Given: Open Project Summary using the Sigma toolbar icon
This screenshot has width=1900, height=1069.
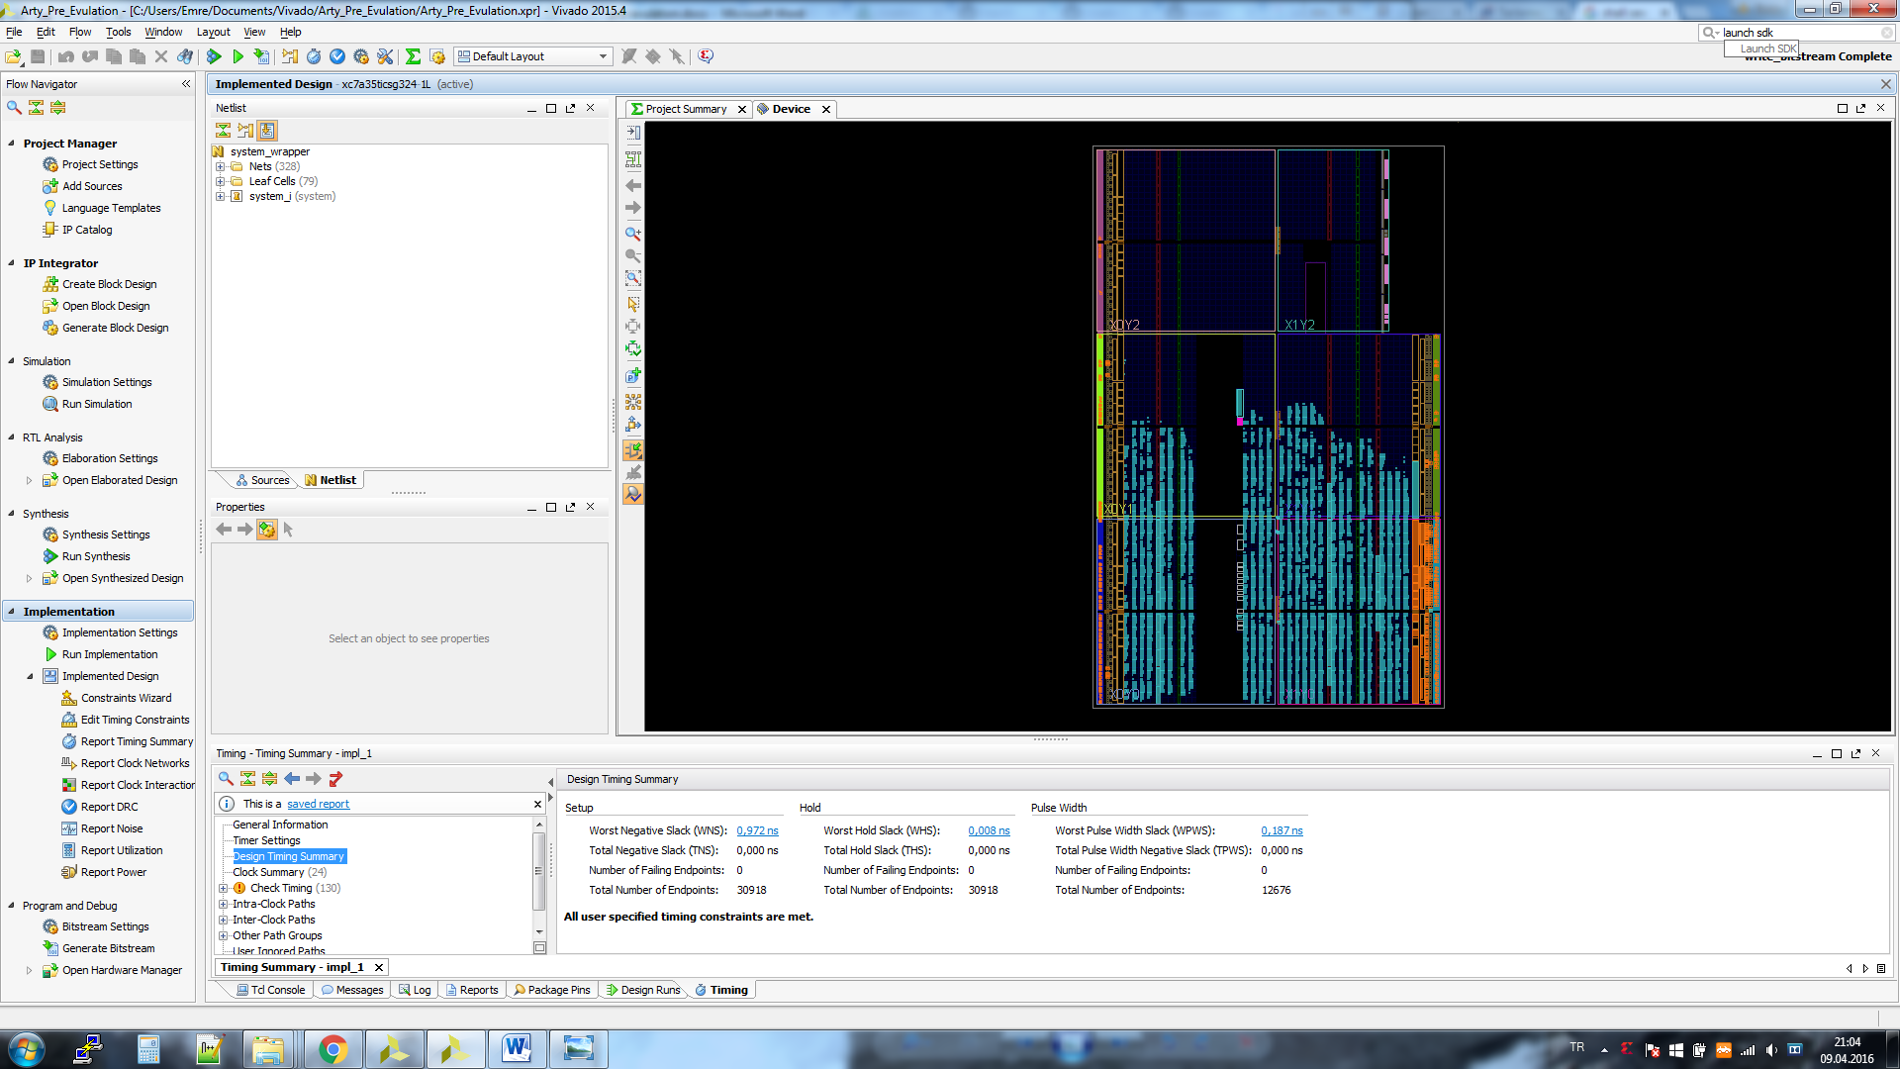Looking at the screenshot, I should (413, 56).
